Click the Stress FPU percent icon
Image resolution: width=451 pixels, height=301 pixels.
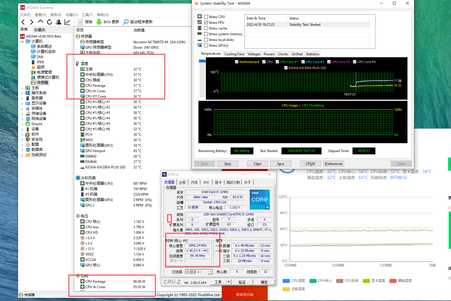[x=200, y=22]
